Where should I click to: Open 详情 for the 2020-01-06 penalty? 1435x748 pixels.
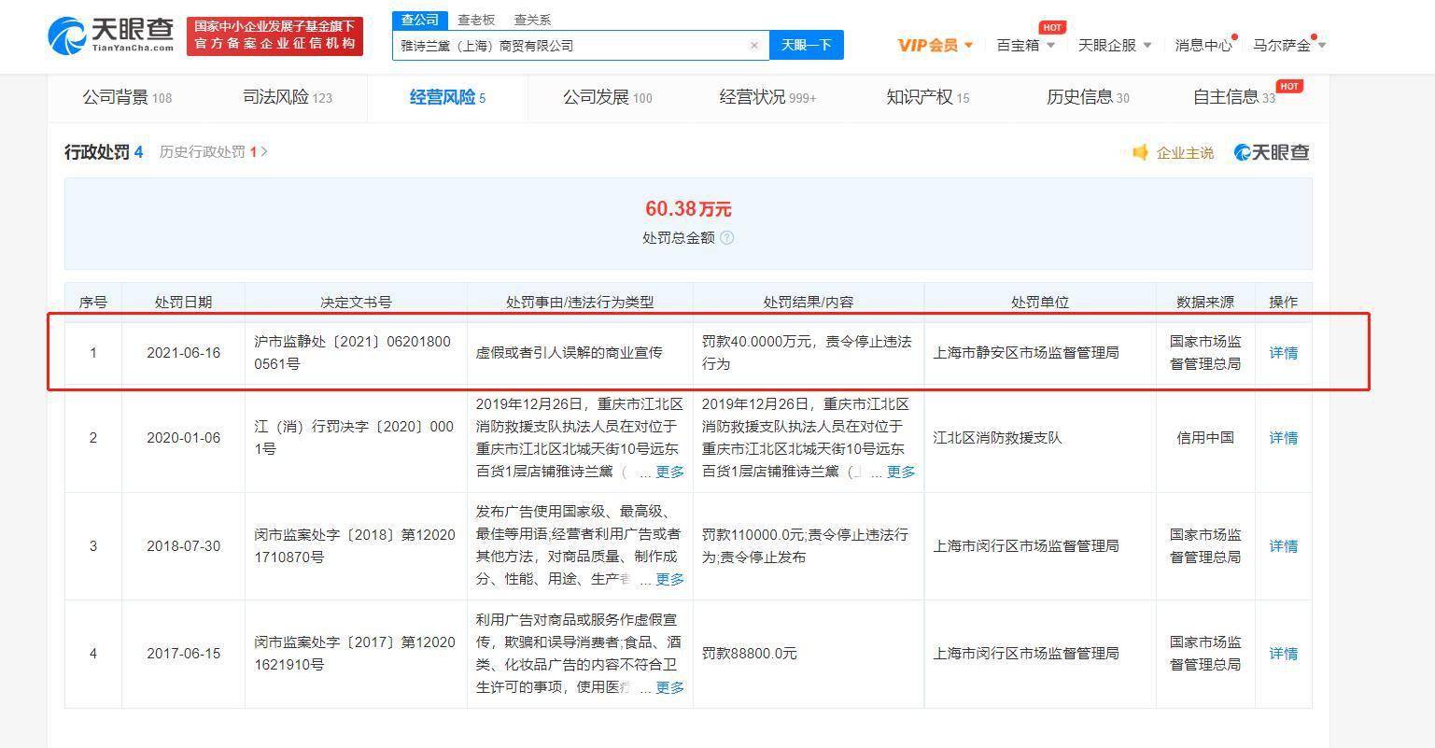[1284, 438]
